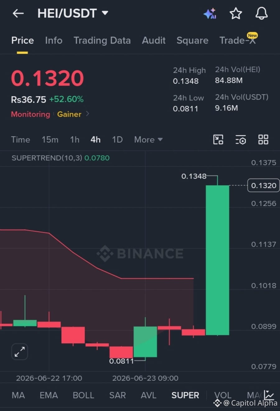The width and height of the screenshot is (280, 411).
Task: Switch chart interval to 1h
Action: 75,139
